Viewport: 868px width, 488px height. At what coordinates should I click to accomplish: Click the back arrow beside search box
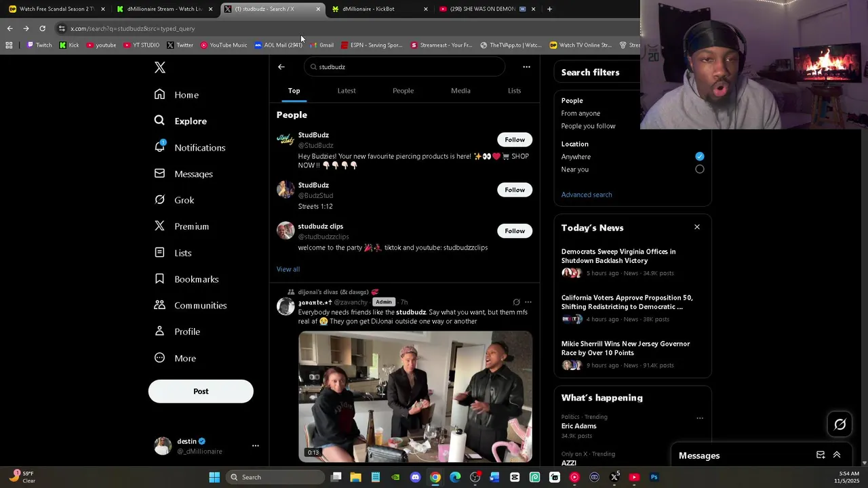coord(281,66)
